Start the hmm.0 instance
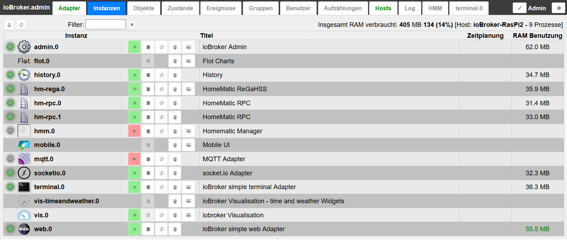 click(x=134, y=131)
